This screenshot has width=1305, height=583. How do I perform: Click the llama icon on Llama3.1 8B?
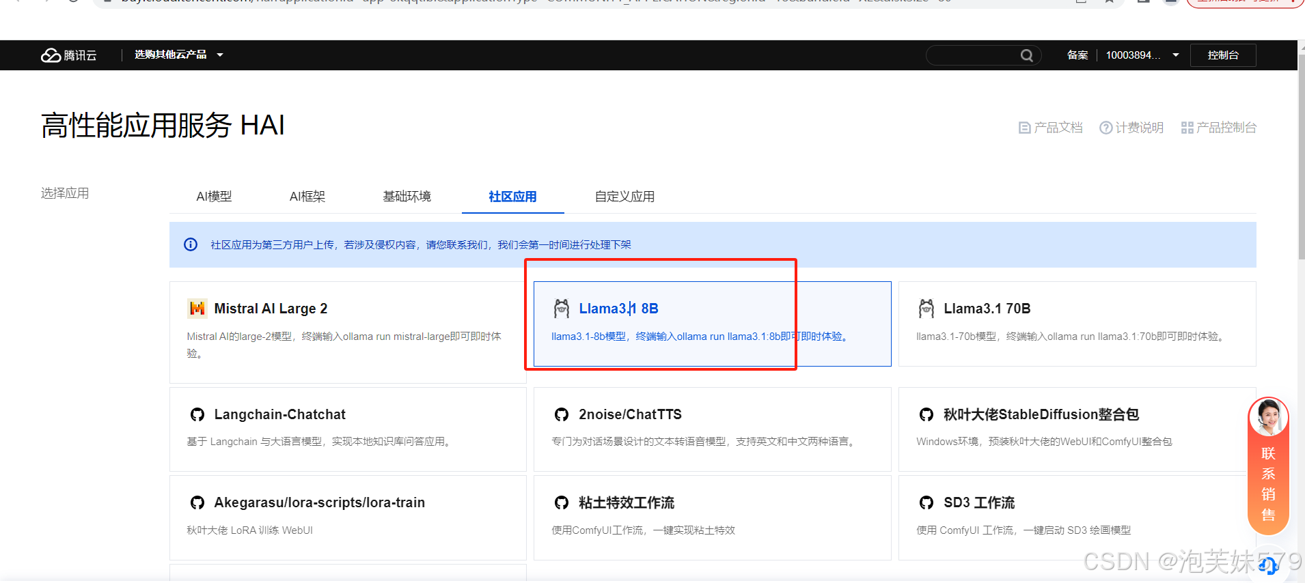[562, 309]
